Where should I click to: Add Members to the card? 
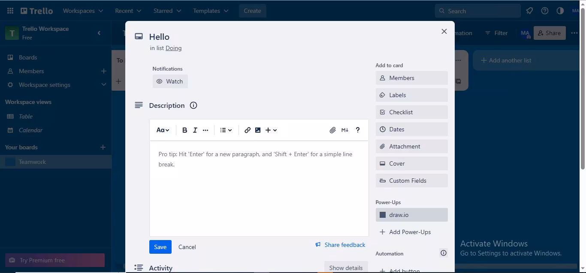[412, 78]
